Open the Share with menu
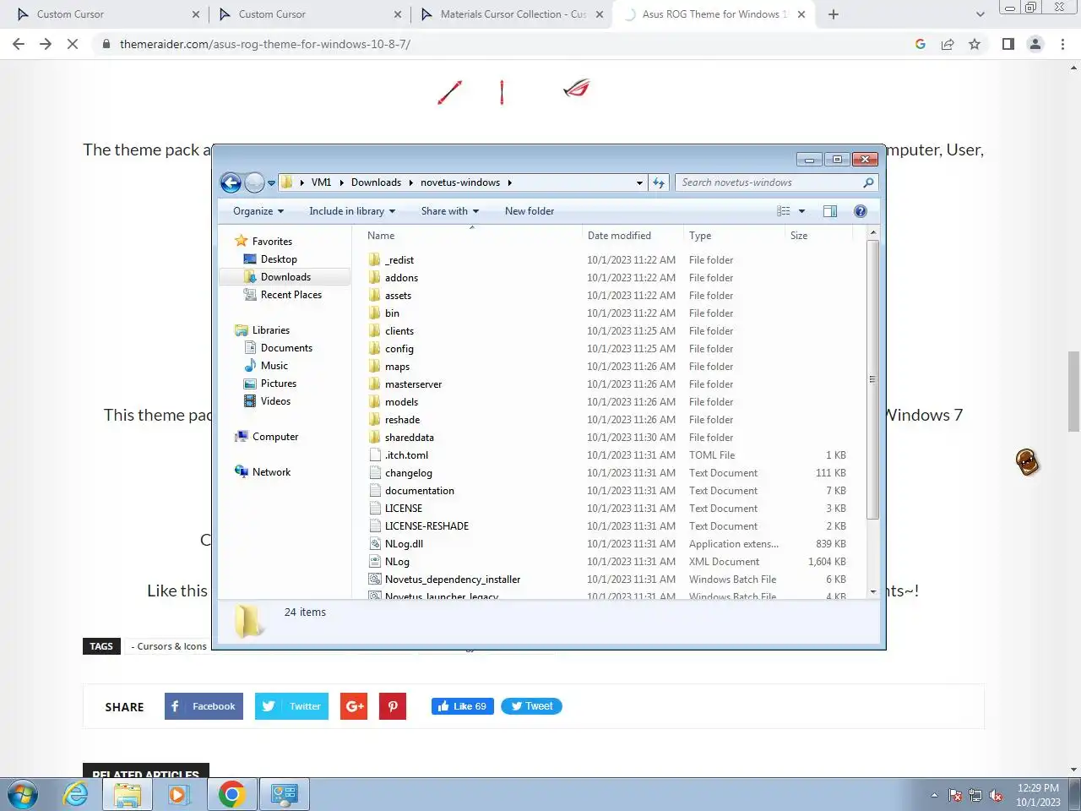 (450, 211)
